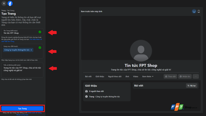Click the 'Xem trước trên máy tính' label
This screenshot has width=206, height=116.
(x=92, y=11)
